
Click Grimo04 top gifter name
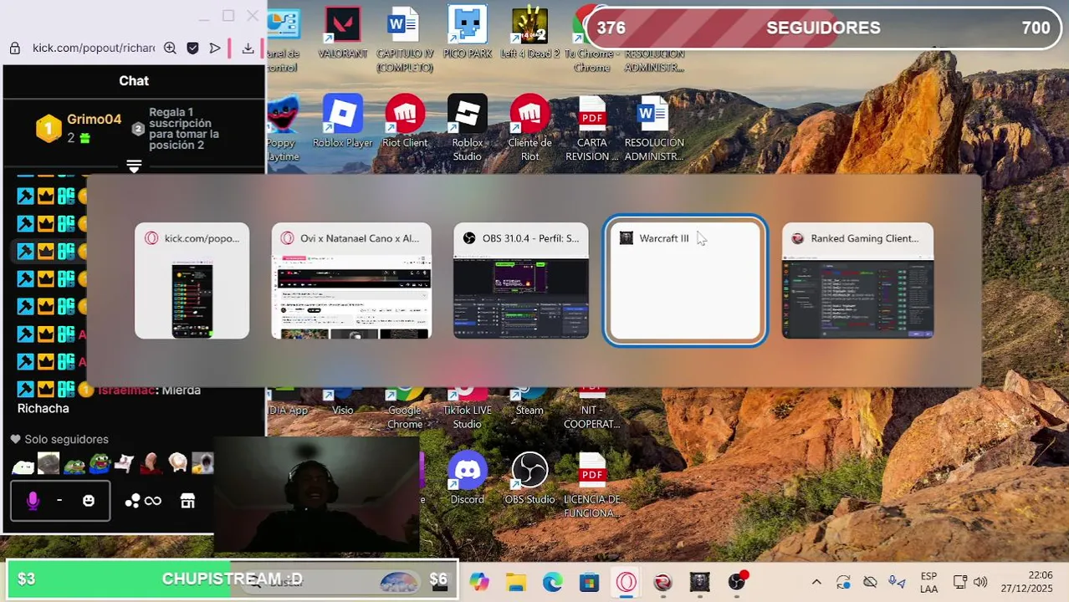95,120
